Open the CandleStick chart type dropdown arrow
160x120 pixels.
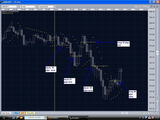[55, 7]
